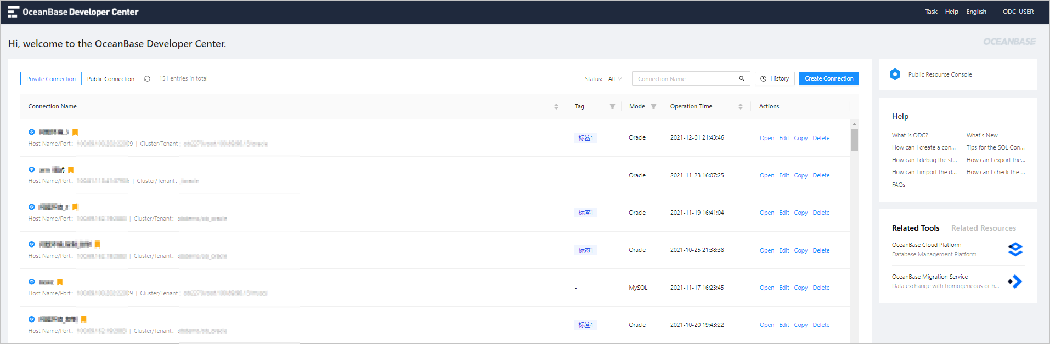Click the connection type icon of the 2021-11-23 row
This screenshot has height=344, width=1050.
click(x=32, y=170)
